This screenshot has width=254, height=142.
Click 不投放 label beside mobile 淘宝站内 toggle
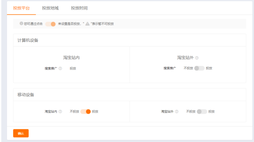click(x=74, y=112)
